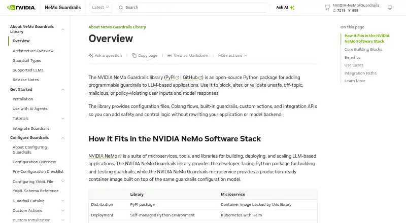Click the Kubernetes with Helm cell
Viewport: 406px width, 223px height.
pyautogui.click(x=242, y=215)
